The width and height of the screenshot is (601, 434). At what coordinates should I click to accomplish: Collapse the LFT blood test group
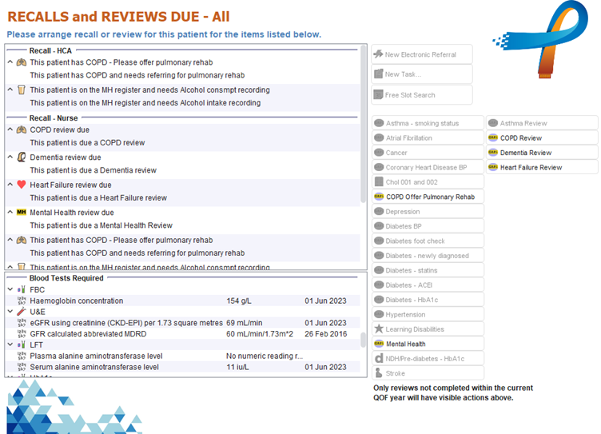(10, 344)
